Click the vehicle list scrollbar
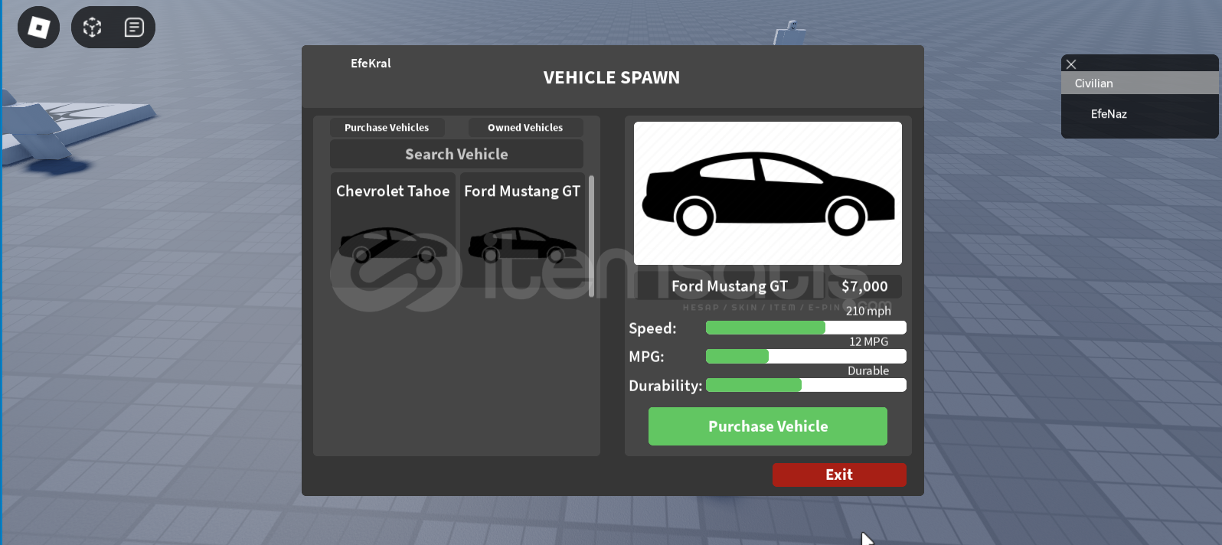The width and height of the screenshot is (1222, 545). (591, 236)
